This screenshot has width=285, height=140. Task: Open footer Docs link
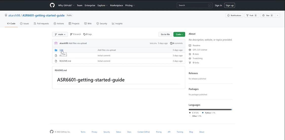(x=129, y=132)
